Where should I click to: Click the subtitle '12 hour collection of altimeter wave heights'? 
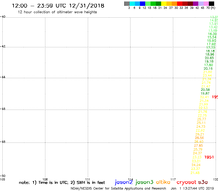[x=57, y=12]
